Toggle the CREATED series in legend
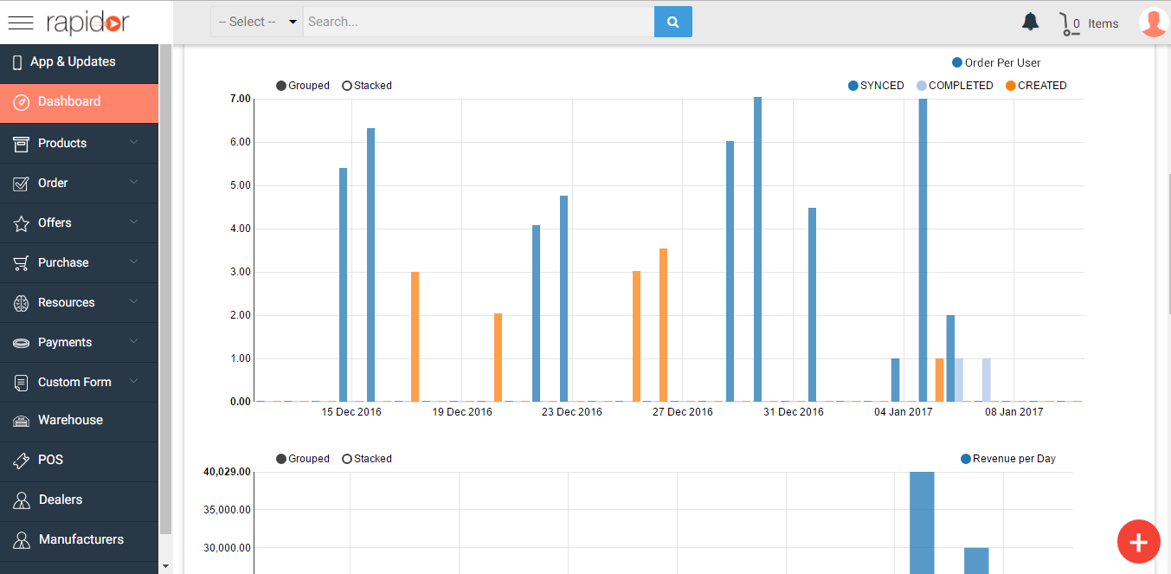This screenshot has width=1171, height=574. [1011, 86]
